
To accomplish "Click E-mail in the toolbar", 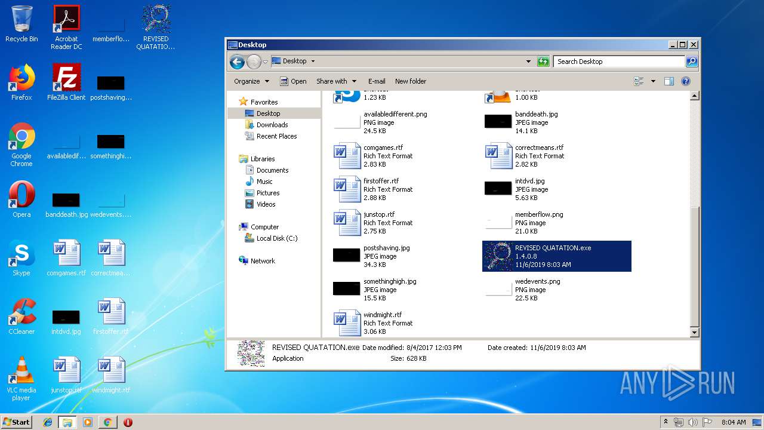I will click(x=377, y=81).
